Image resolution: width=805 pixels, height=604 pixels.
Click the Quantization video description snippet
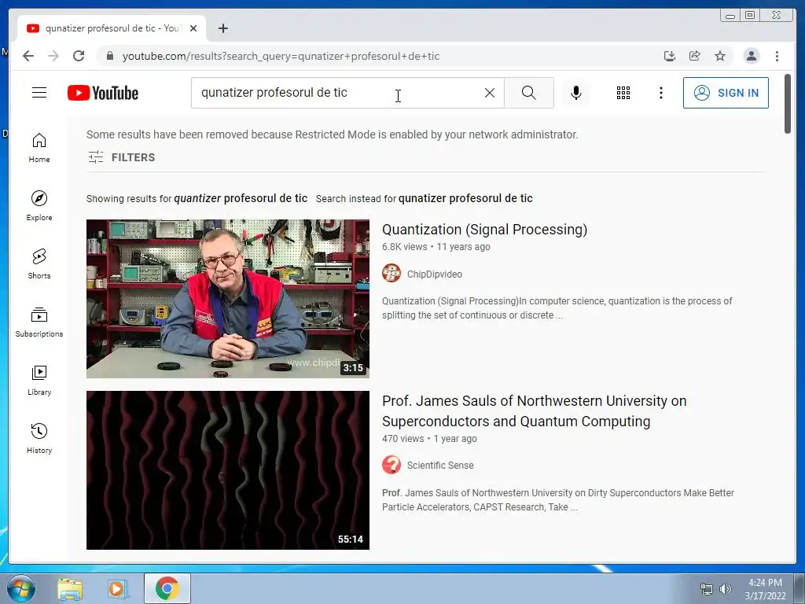point(557,308)
